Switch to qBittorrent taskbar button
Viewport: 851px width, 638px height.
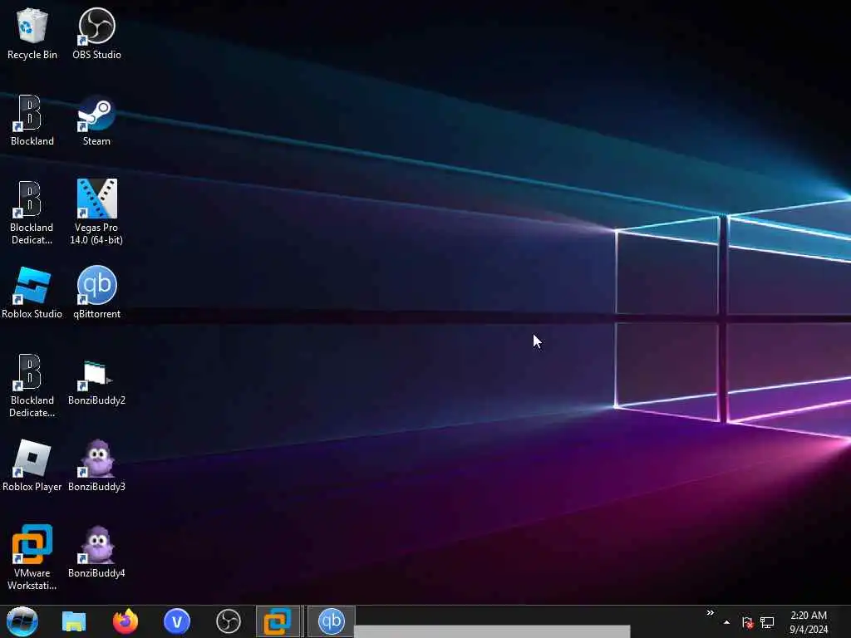332,621
